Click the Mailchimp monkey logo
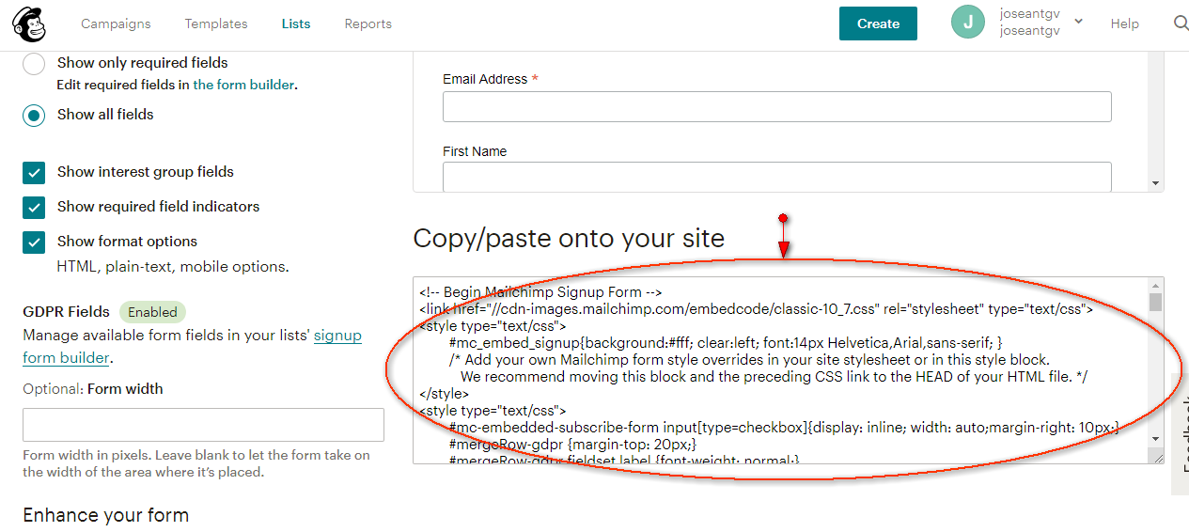The height and width of the screenshot is (532, 1189). click(x=29, y=24)
